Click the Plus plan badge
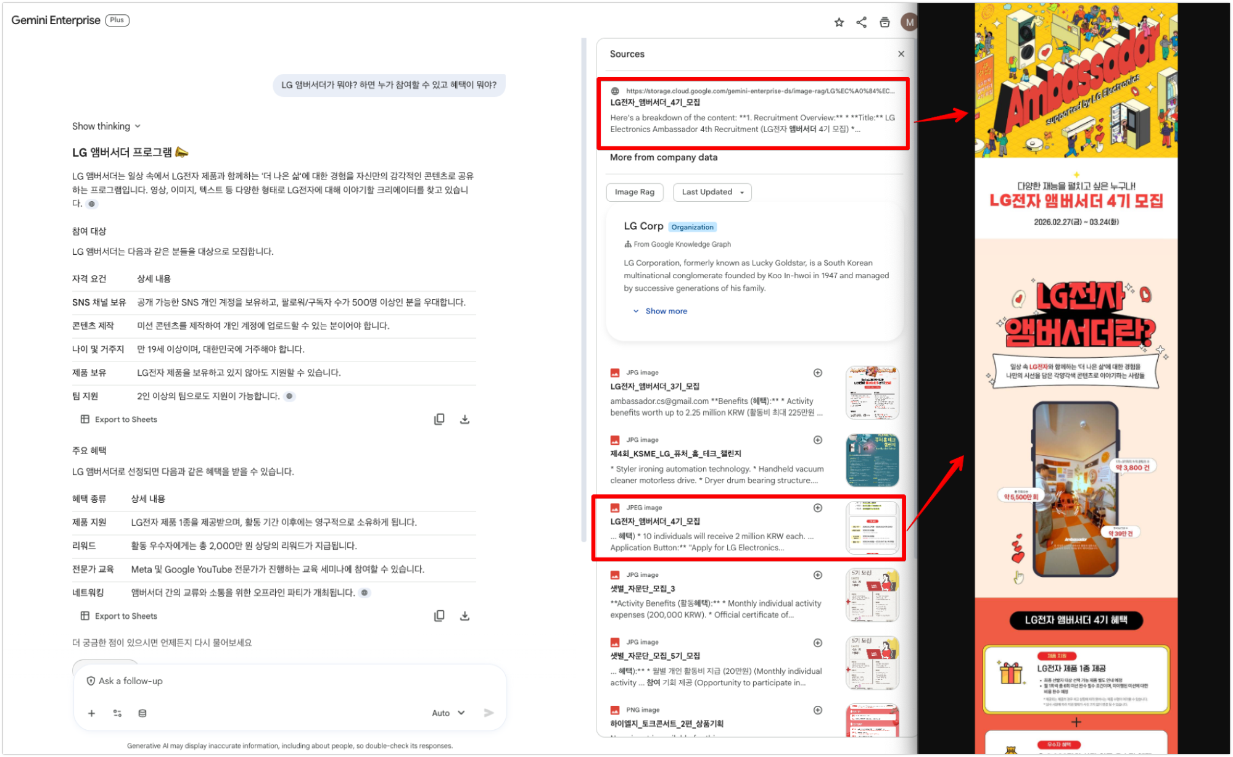This screenshot has width=1233, height=757. [117, 20]
